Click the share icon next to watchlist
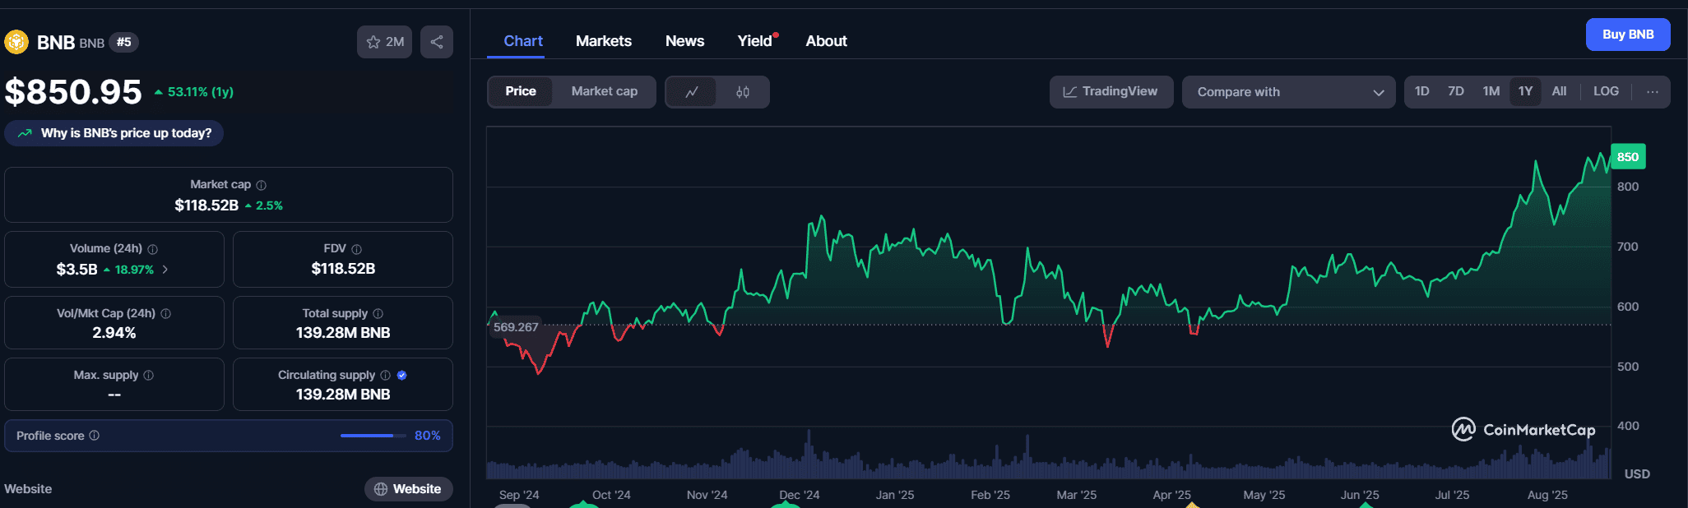 437,42
